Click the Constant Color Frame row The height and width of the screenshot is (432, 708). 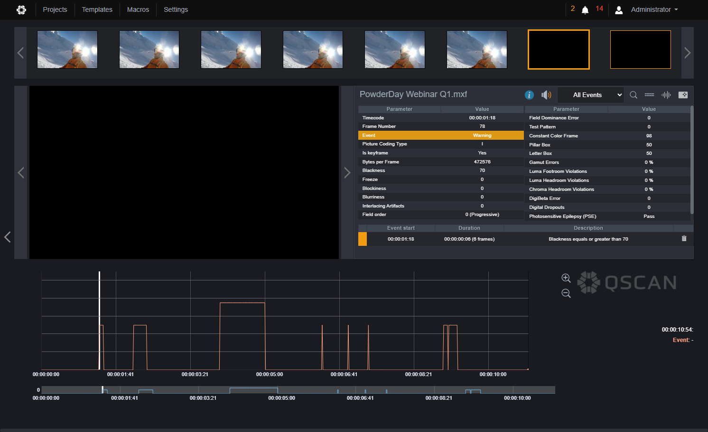pos(607,136)
